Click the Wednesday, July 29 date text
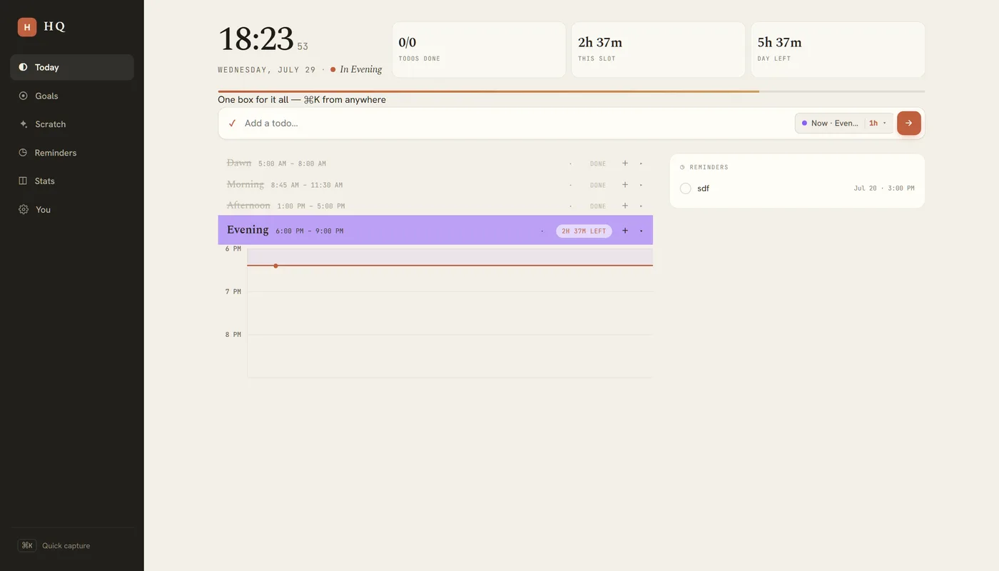Viewport: 999px width, 571px height. tap(267, 70)
